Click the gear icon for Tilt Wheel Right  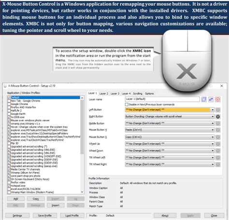pos(218,164)
